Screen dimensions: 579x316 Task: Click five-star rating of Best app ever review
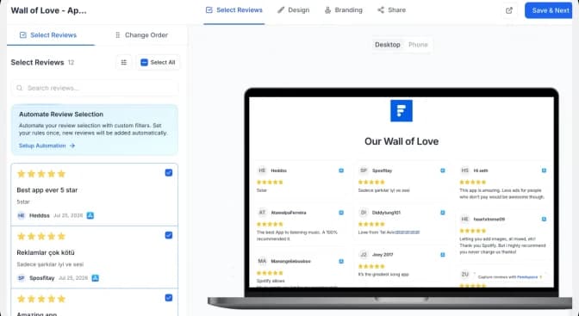41,174
